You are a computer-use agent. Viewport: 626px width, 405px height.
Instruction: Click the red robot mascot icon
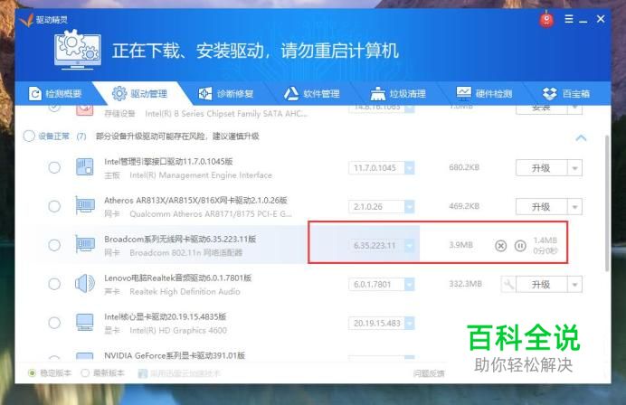click(546, 20)
